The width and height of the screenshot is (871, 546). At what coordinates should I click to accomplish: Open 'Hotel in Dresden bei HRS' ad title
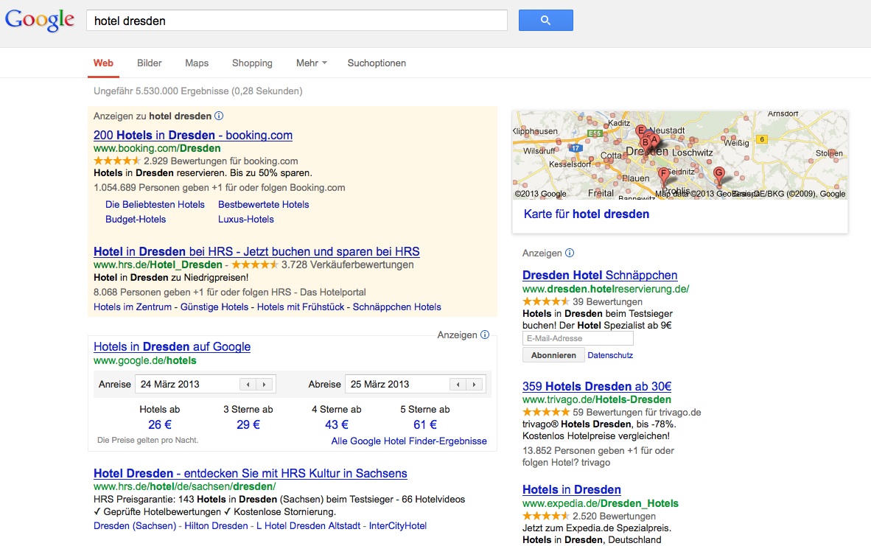[256, 251]
